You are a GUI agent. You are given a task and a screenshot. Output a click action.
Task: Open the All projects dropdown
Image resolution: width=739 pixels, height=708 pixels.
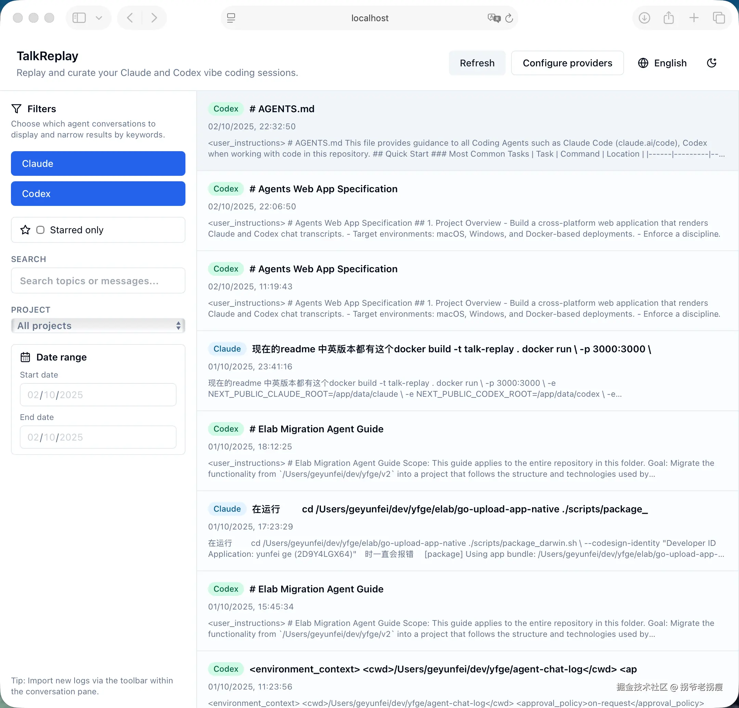pos(98,326)
